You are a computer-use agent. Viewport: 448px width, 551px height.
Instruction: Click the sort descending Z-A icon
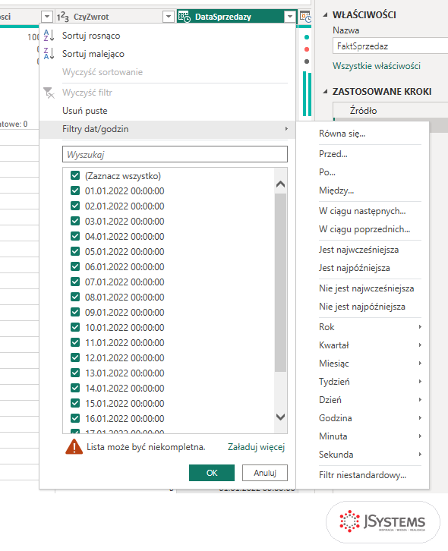pyautogui.click(x=49, y=54)
